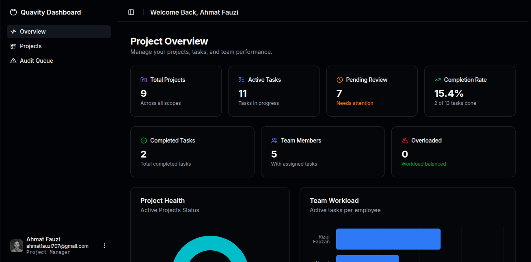The image size is (531, 262).
Task: Click the Needs attention warning label
Action: [354, 103]
